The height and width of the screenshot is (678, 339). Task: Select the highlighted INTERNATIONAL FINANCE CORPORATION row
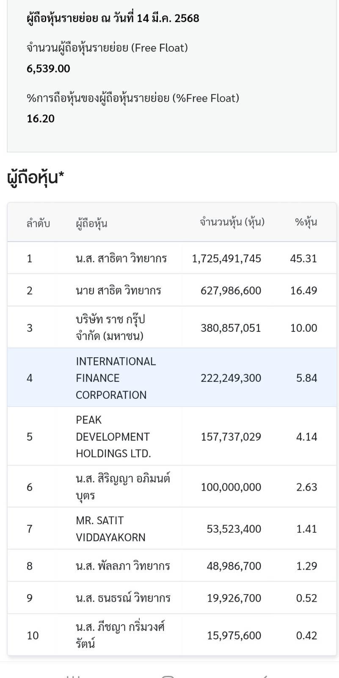[172, 378]
